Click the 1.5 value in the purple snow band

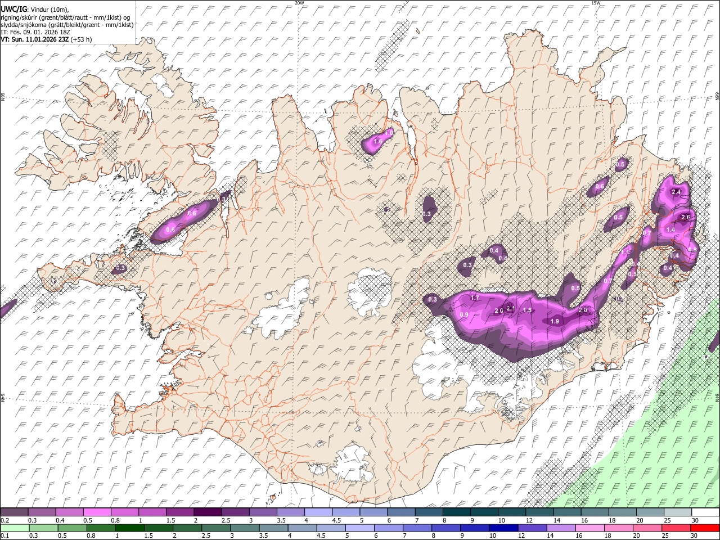click(x=527, y=310)
